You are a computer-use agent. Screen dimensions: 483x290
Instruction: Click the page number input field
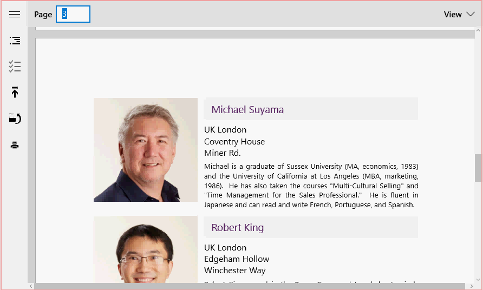(73, 14)
